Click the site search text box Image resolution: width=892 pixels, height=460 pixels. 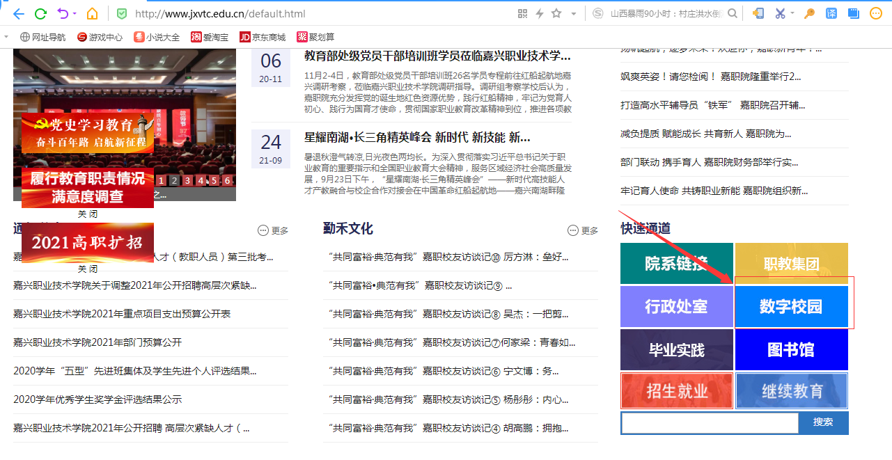(709, 422)
